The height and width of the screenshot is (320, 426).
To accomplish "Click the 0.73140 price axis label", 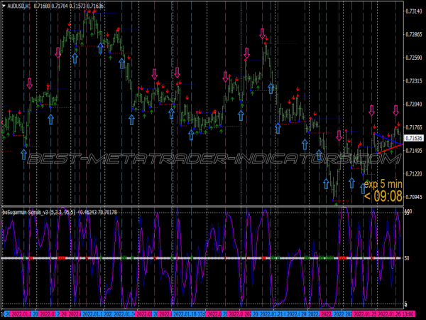I will point(414,11).
